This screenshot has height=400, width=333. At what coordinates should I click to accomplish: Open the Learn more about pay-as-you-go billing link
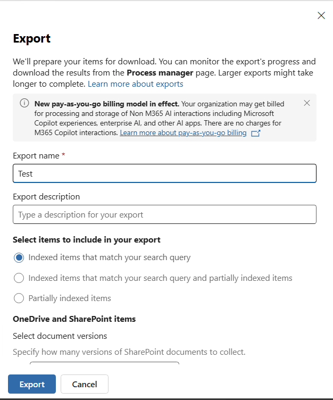point(183,133)
